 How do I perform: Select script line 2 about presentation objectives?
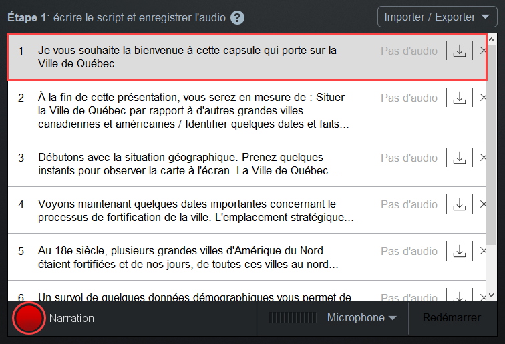pos(246,110)
